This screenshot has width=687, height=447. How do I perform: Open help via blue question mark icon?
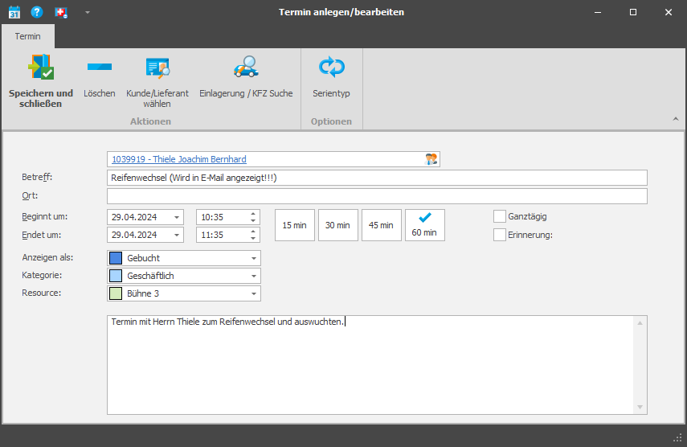[x=37, y=12]
